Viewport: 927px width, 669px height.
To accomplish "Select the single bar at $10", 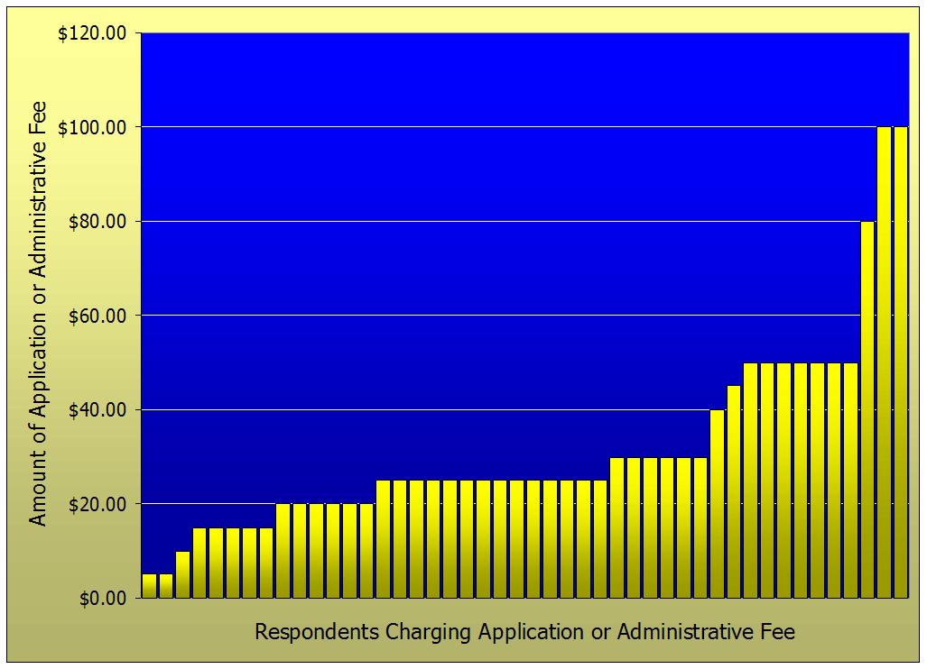I will point(182,574).
